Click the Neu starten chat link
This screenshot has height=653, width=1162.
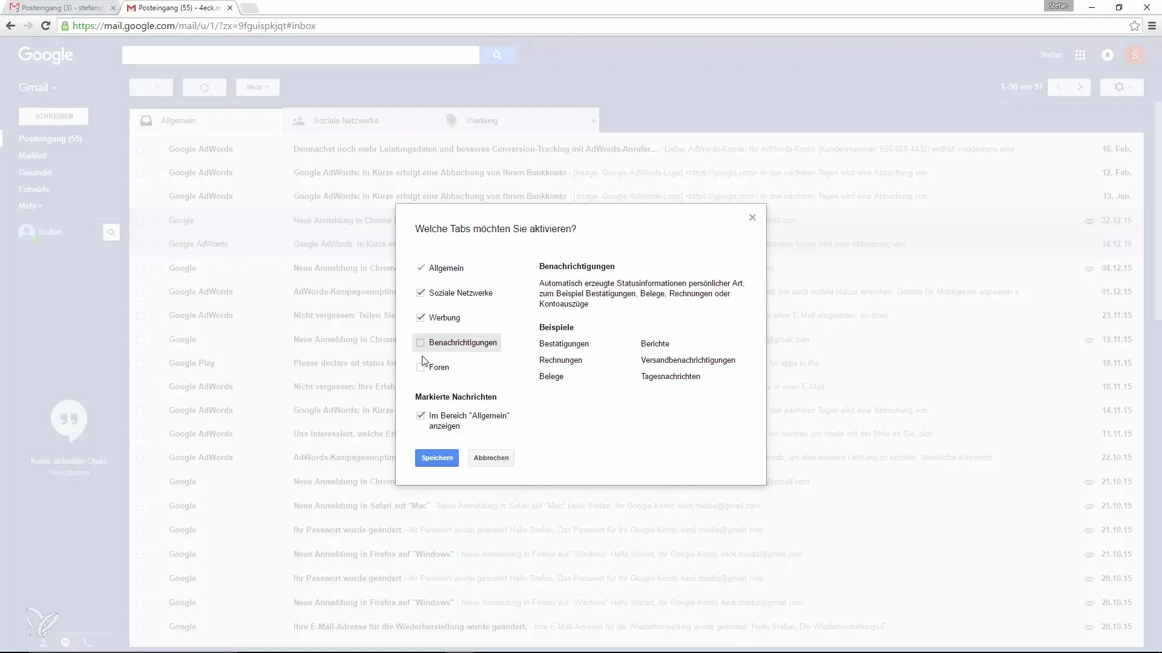coord(69,473)
